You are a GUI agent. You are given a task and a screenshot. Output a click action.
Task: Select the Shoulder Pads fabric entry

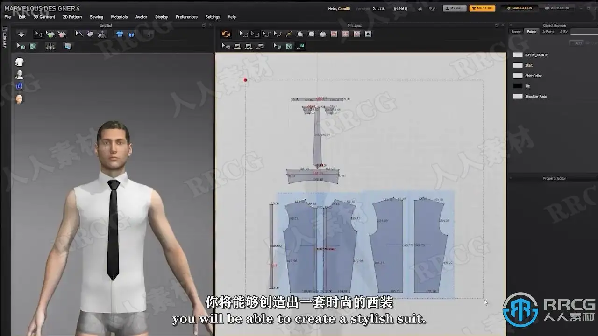pos(535,97)
